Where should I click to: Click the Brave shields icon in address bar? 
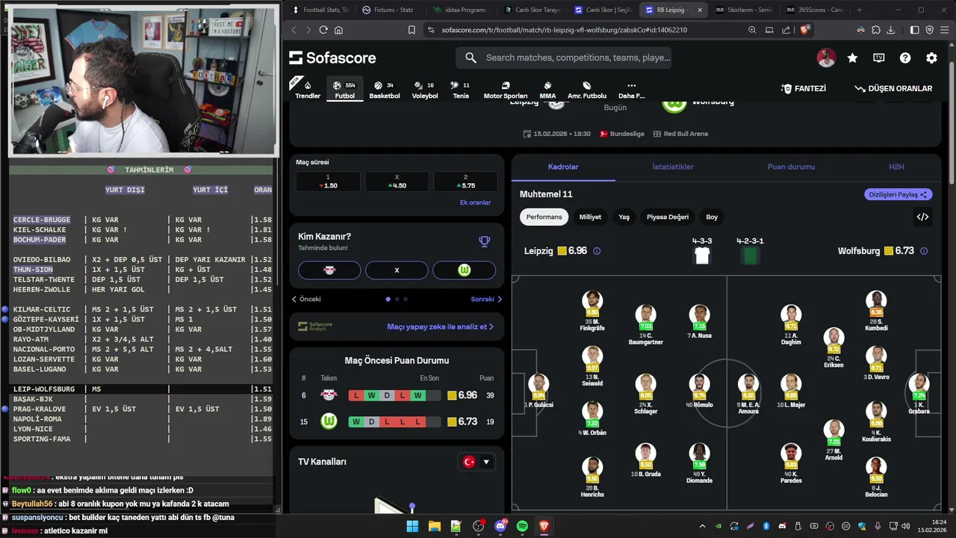(x=804, y=30)
